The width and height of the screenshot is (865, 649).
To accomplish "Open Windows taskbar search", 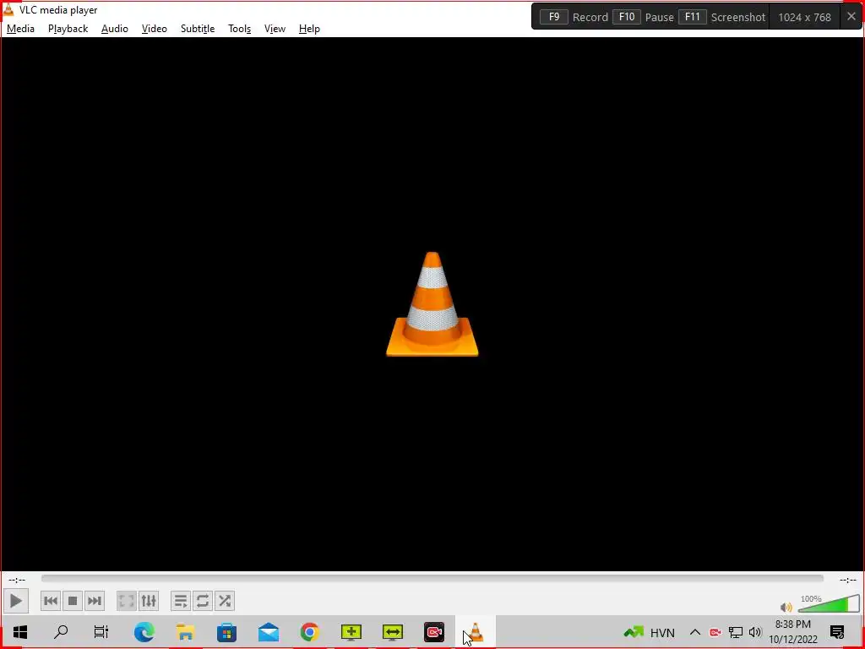I will pos(61,632).
